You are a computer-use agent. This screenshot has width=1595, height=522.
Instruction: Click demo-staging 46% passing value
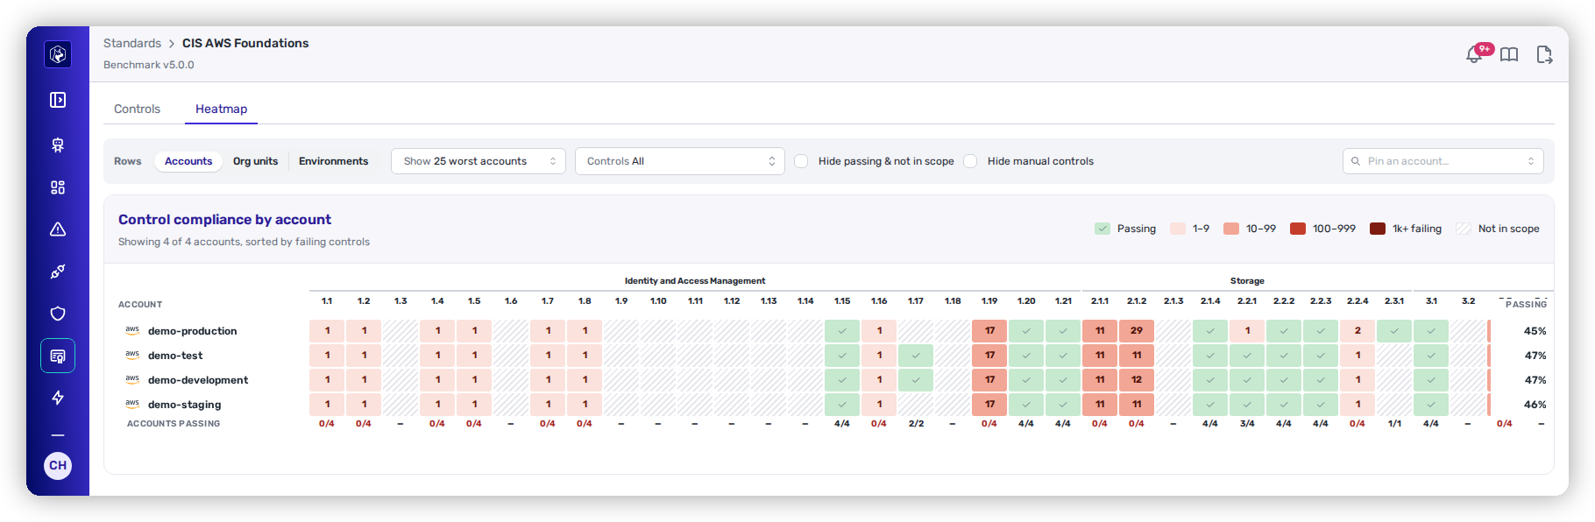click(x=1535, y=405)
